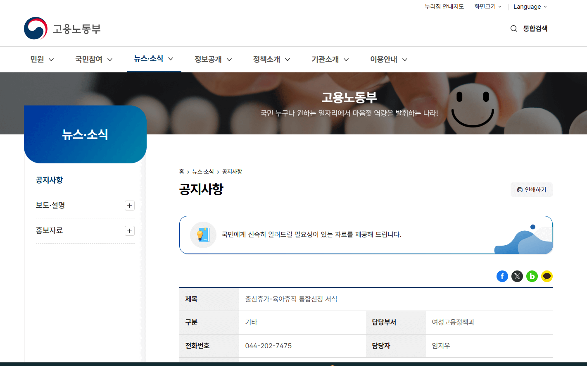Expand the 홍보자료 section with plus button

pos(130,230)
